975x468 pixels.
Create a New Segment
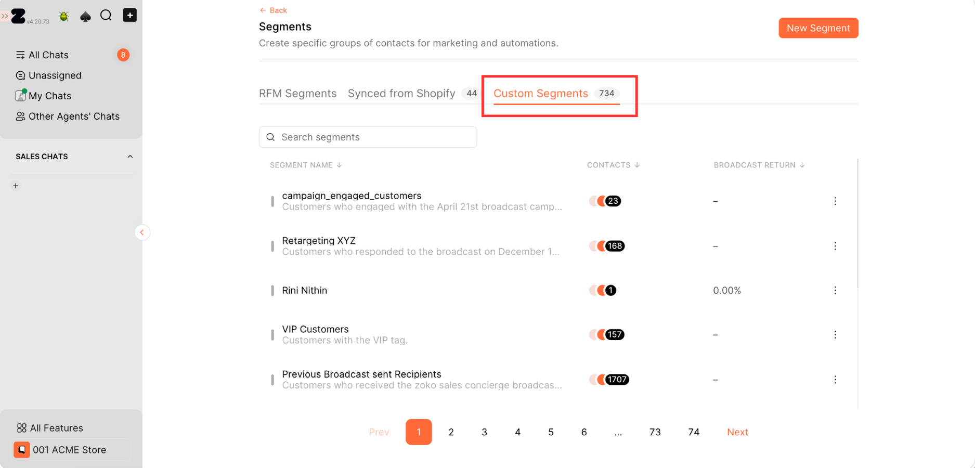818,28
